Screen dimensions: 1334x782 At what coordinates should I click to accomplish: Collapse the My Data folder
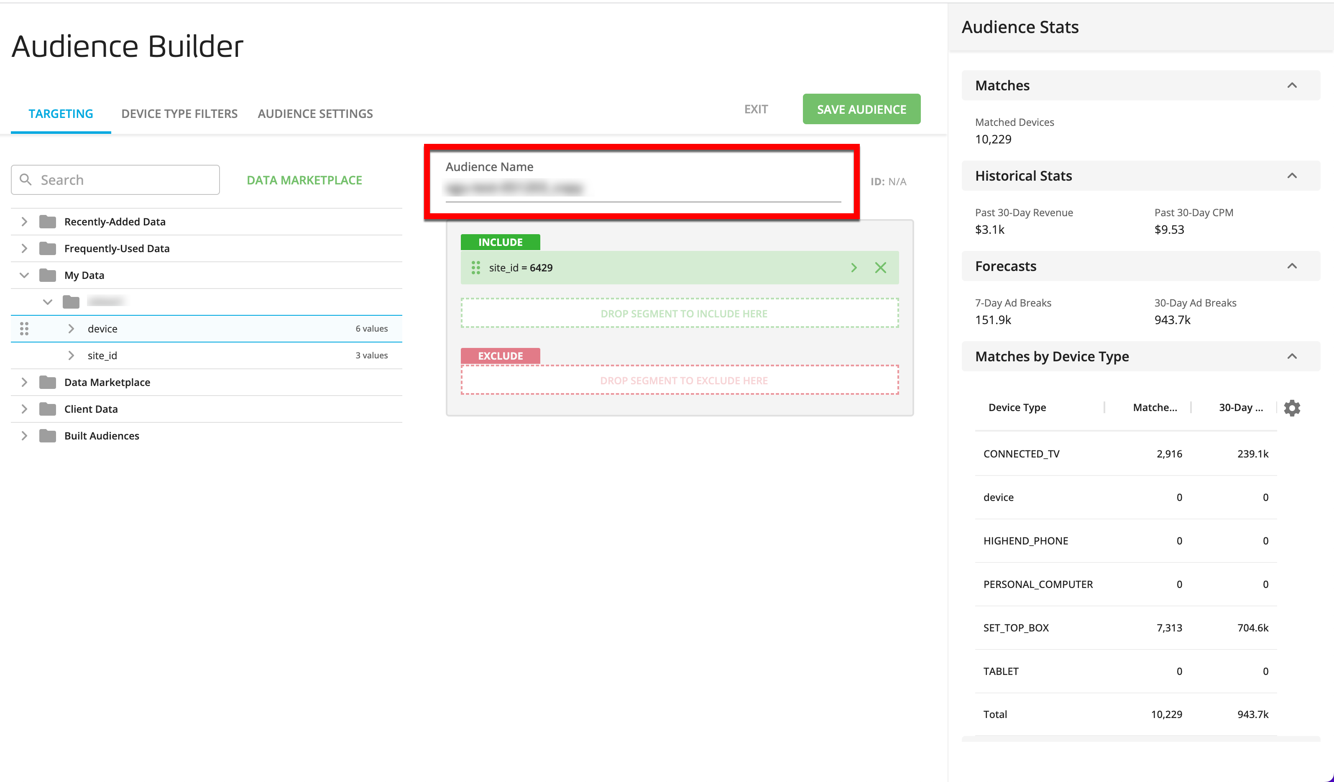click(24, 275)
